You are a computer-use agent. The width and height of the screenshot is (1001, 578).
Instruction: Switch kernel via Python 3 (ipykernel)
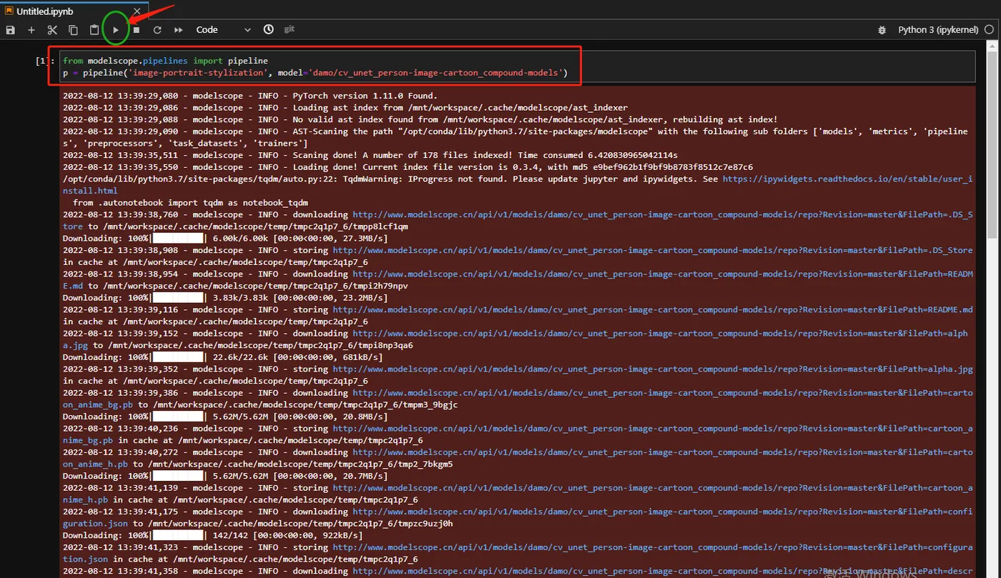[x=938, y=30]
